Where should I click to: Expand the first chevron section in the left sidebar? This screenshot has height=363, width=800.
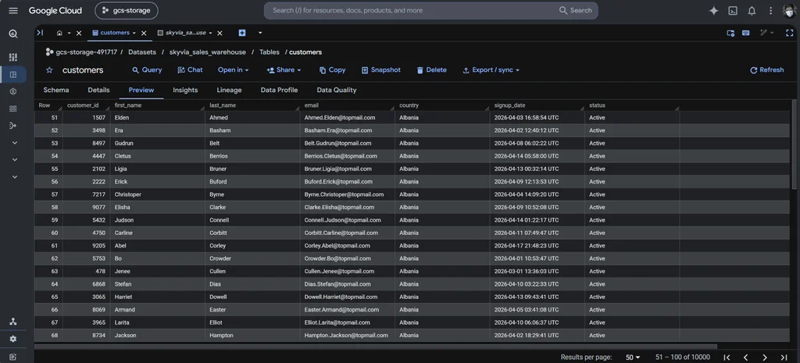point(14,143)
